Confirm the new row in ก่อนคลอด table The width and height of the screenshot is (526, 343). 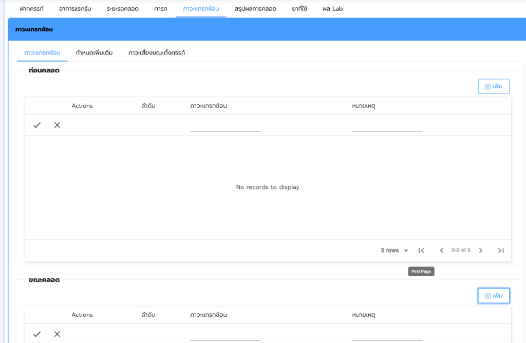coord(37,125)
